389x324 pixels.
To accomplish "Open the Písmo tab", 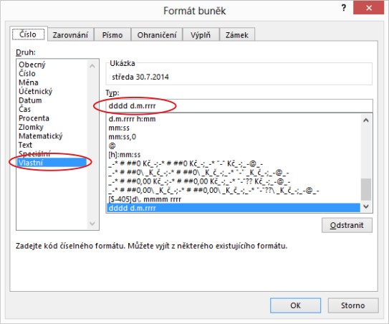I will pyautogui.click(x=112, y=35).
